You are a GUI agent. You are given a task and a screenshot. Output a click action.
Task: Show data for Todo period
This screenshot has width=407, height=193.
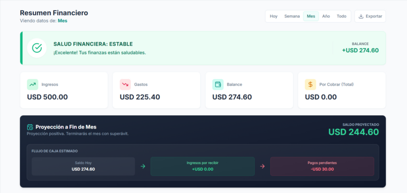pos(341,16)
